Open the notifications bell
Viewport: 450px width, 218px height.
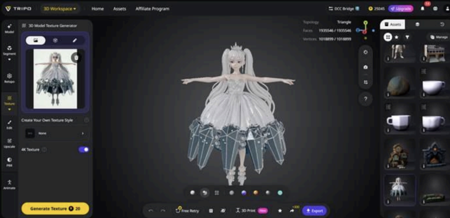click(x=422, y=8)
